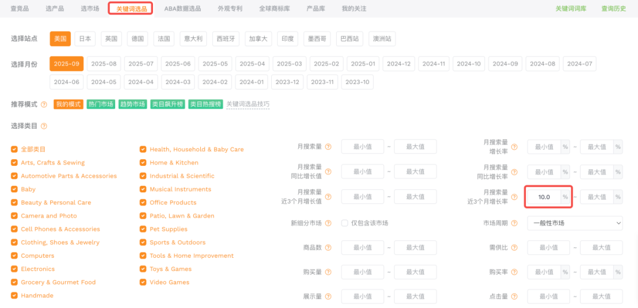Switch to 选产品 tab
Image resolution: width=638 pixels, height=308 pixels.
[54, 8]
